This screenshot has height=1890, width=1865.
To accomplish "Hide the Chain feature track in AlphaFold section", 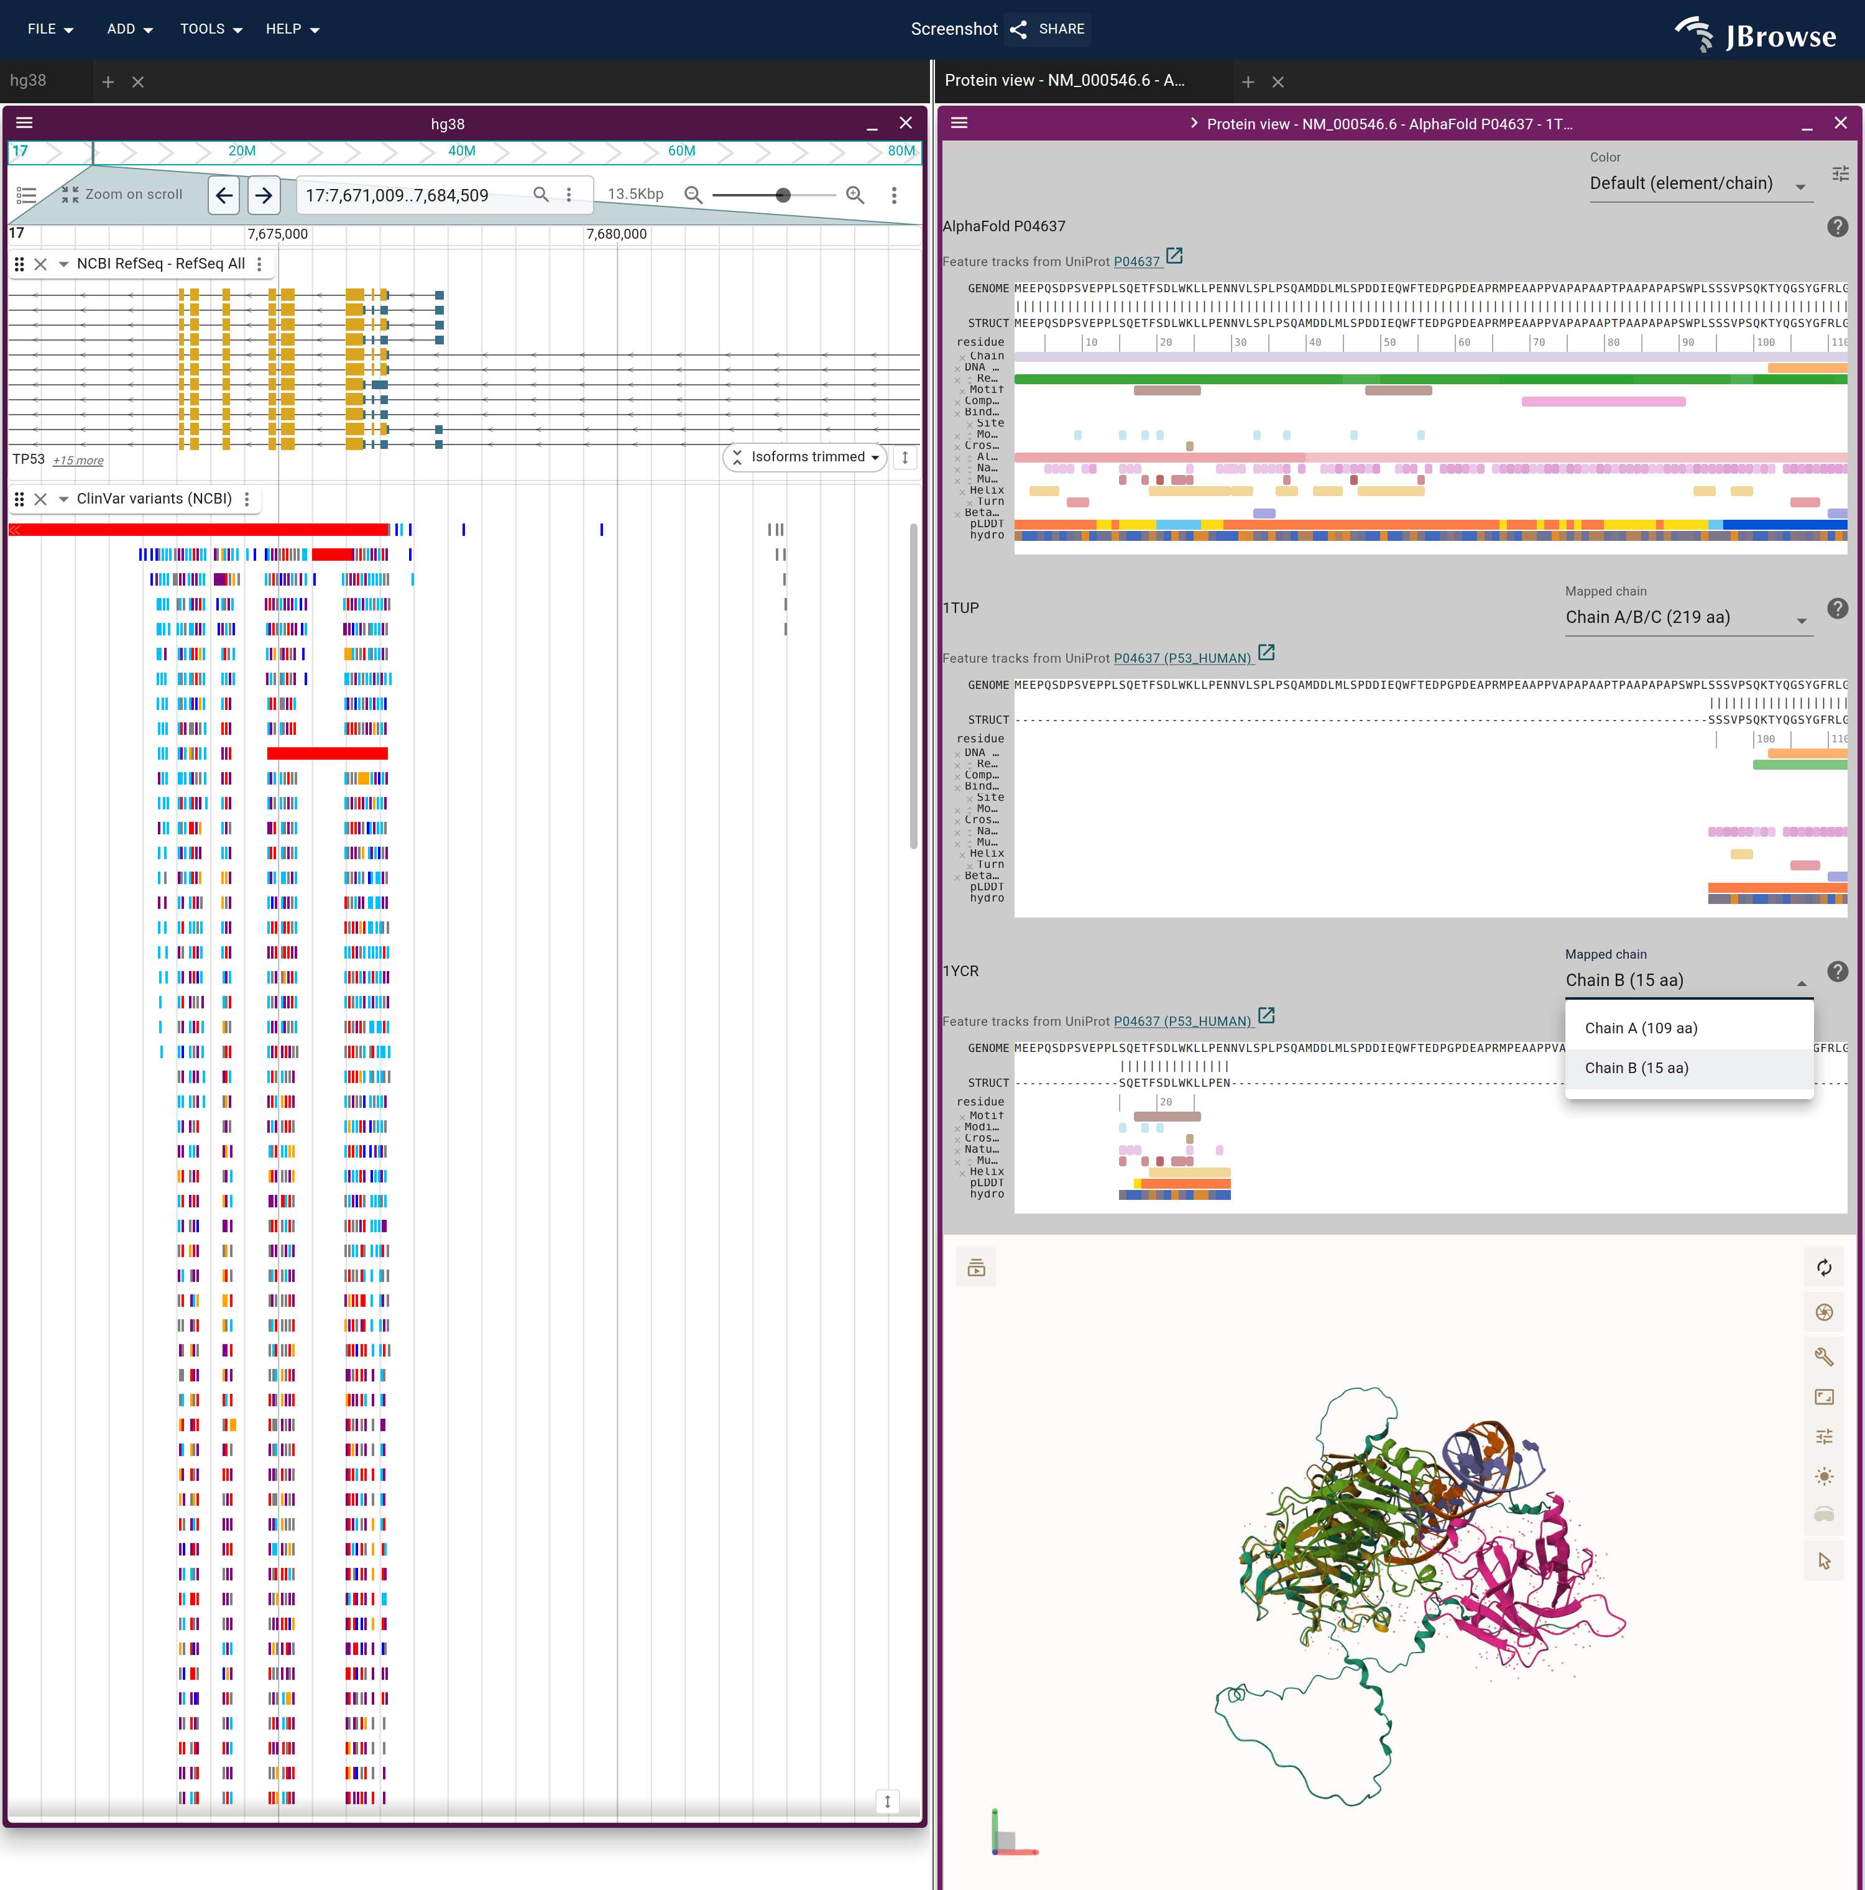I will tap(962, 358).
